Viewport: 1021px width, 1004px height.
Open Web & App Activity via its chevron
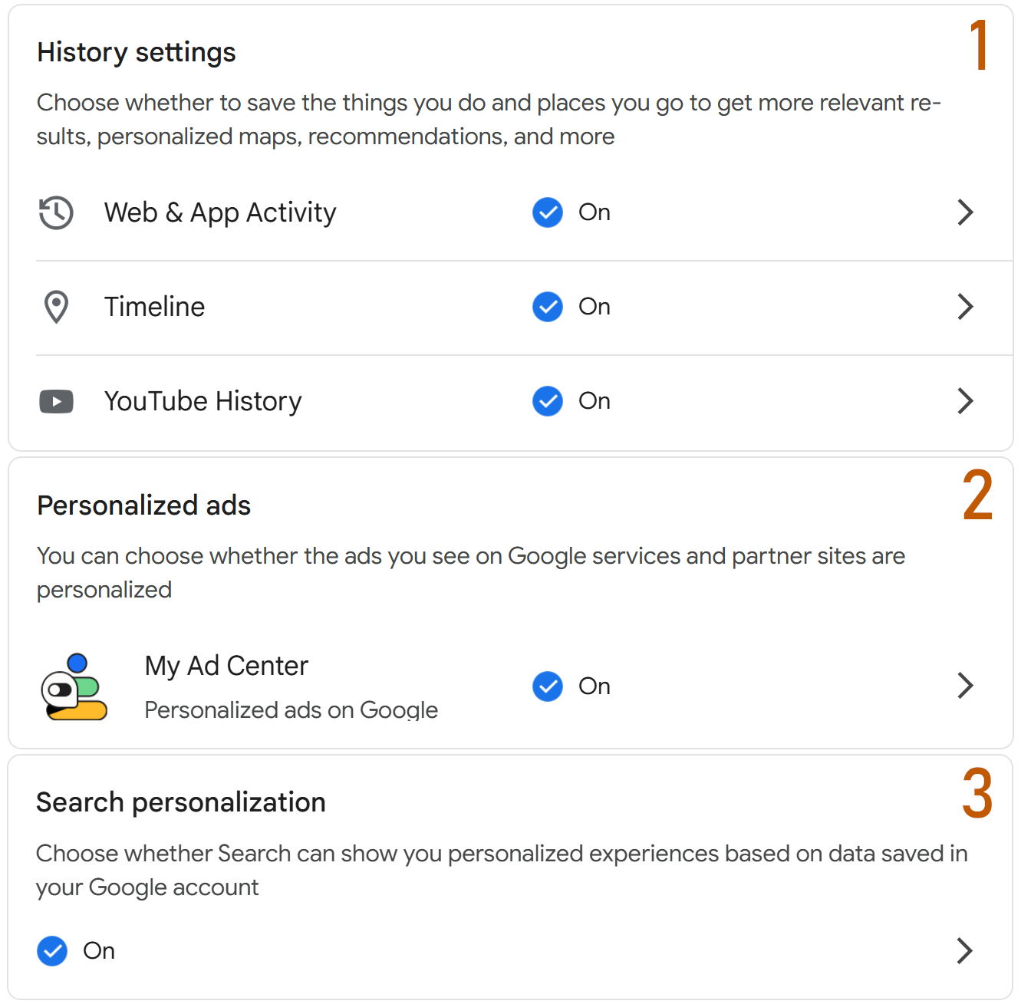click(x=966, y=212)
